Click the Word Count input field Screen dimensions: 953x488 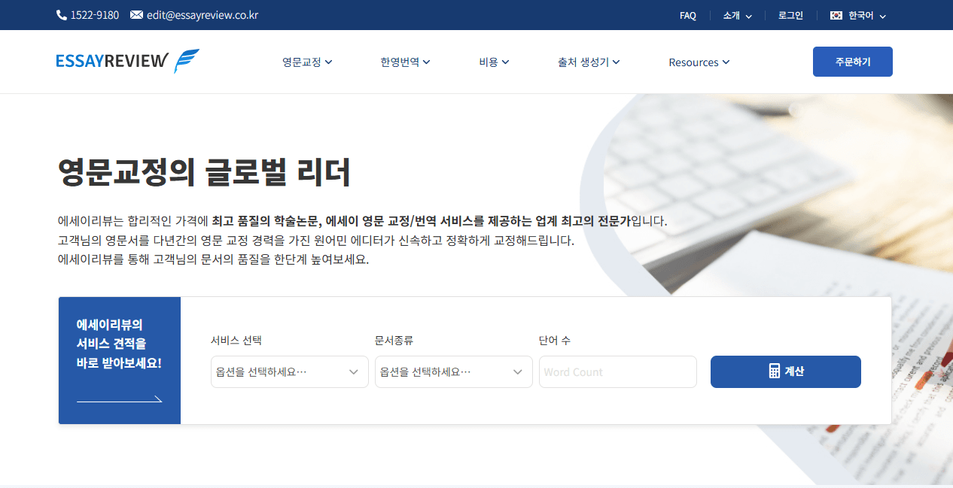point(617,371)
